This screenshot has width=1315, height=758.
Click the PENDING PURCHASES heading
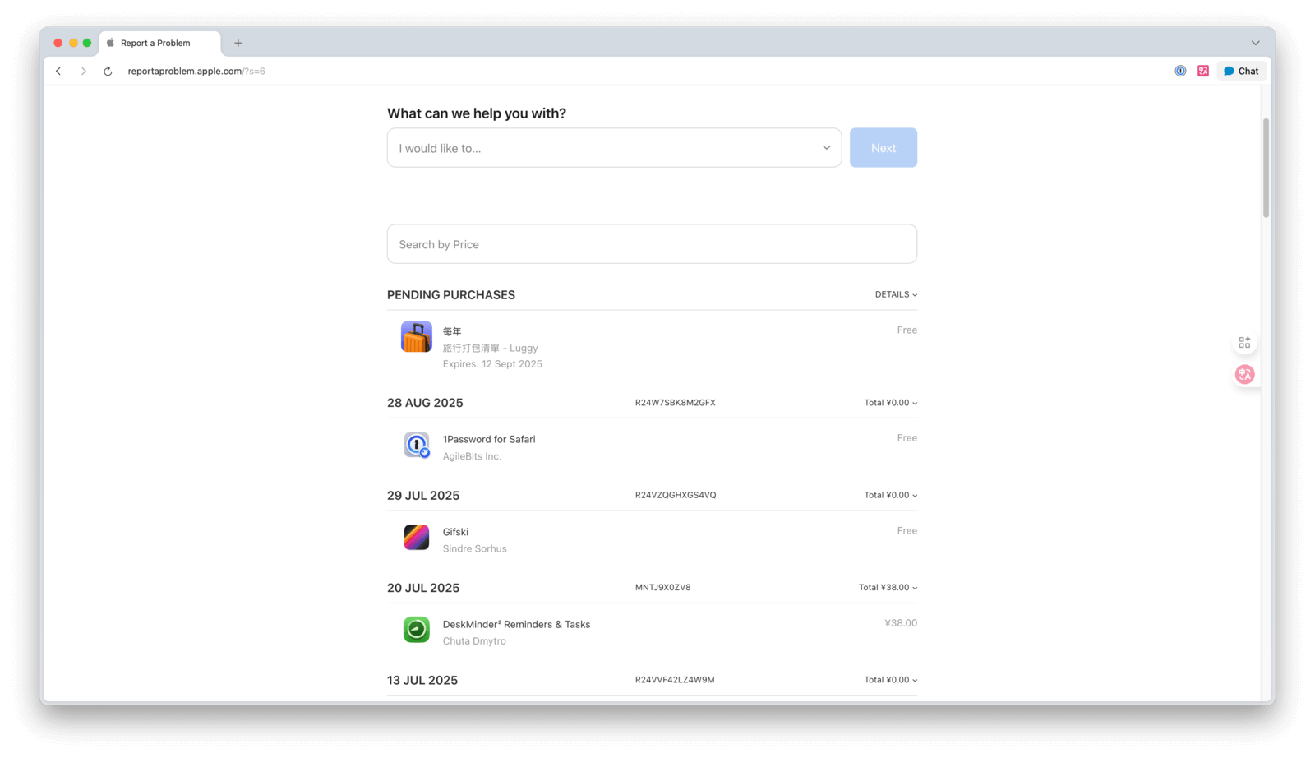tap(451, 295)
